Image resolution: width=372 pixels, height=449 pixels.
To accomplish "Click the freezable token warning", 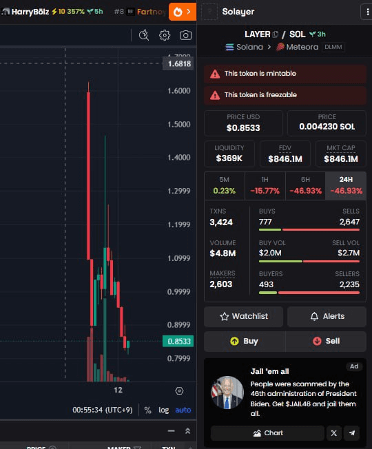I will [285, 95].
